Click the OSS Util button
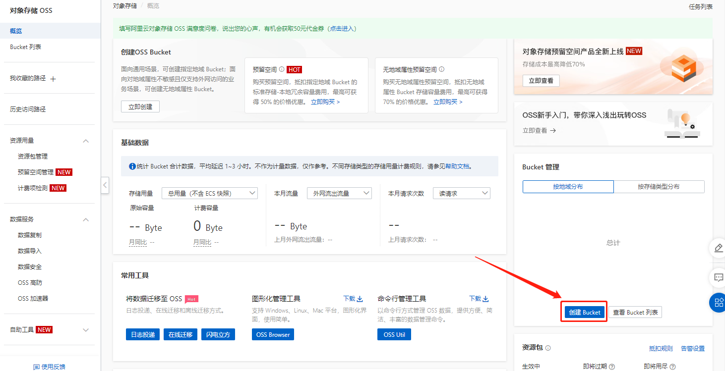The height and width of the screenshot is (371, 725). [x=394, y=334]
